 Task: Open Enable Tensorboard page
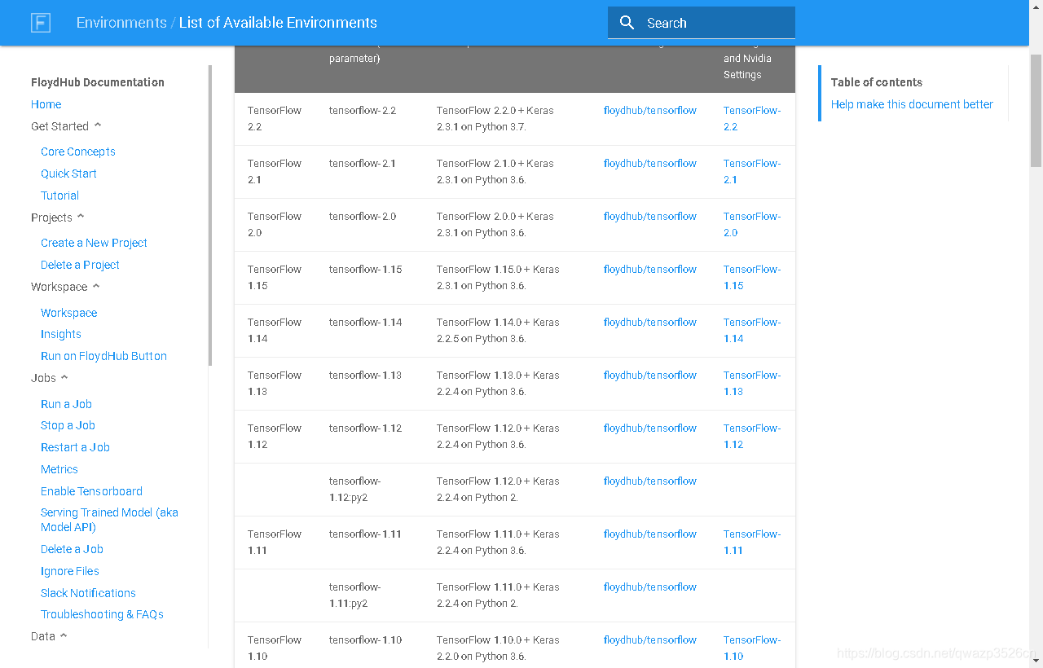point(91,491)
